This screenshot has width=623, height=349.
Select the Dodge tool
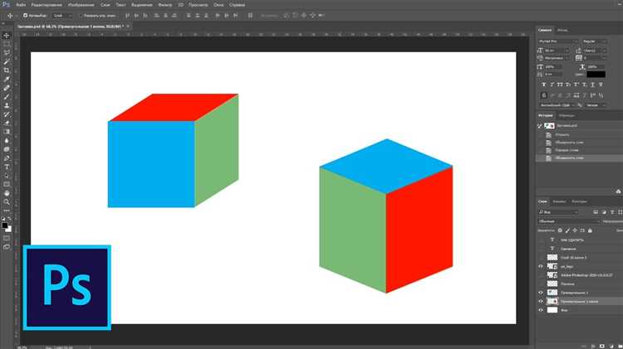[x=7, y=149]
